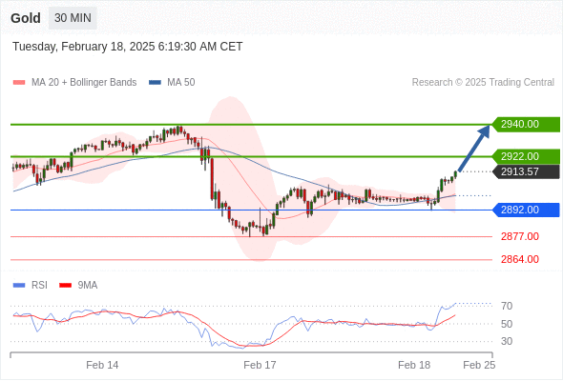Click the MA 20 + Bollinger Bands legend swatch
This screenshot has width=563, height=381.
[19, 83]
